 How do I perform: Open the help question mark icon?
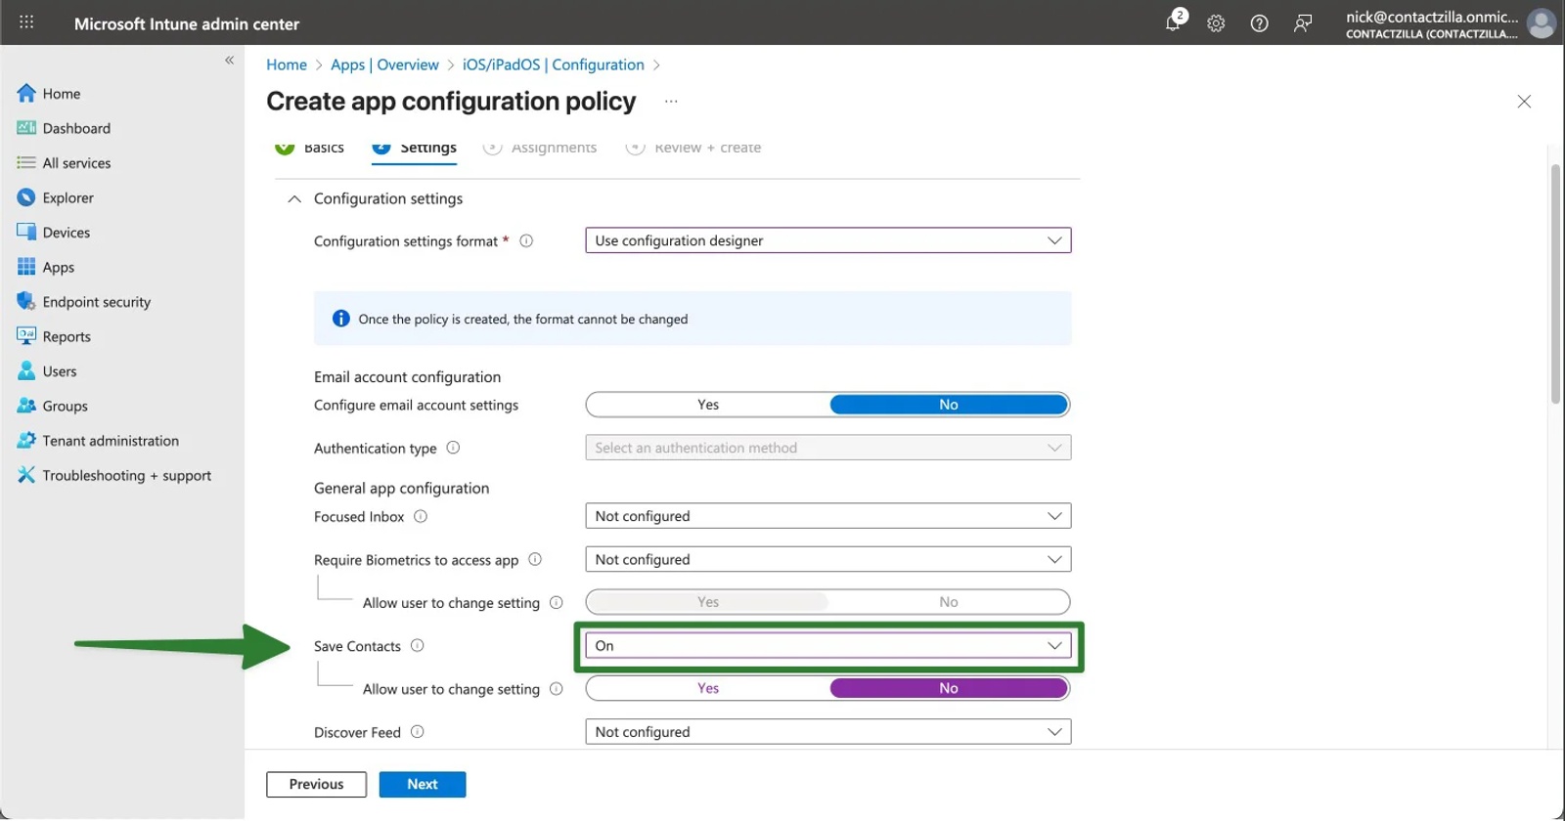[x=1260, y=23]
